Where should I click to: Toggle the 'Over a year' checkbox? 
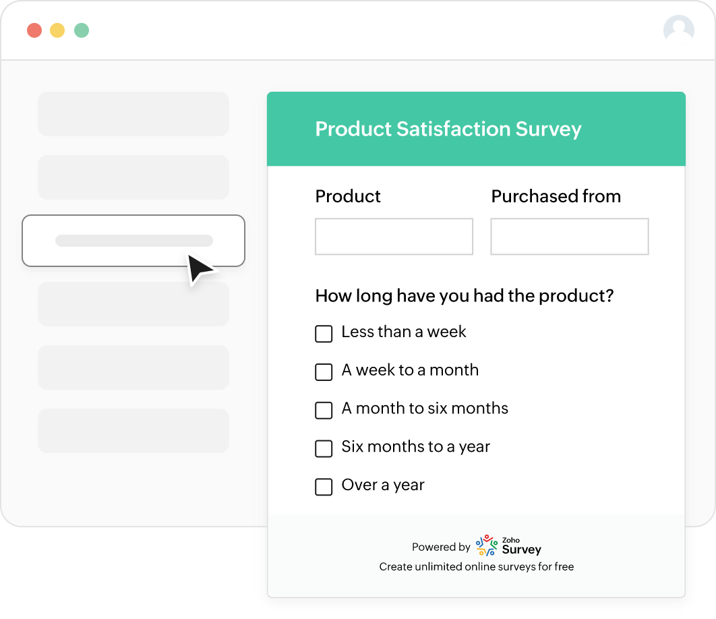point(324,487)
